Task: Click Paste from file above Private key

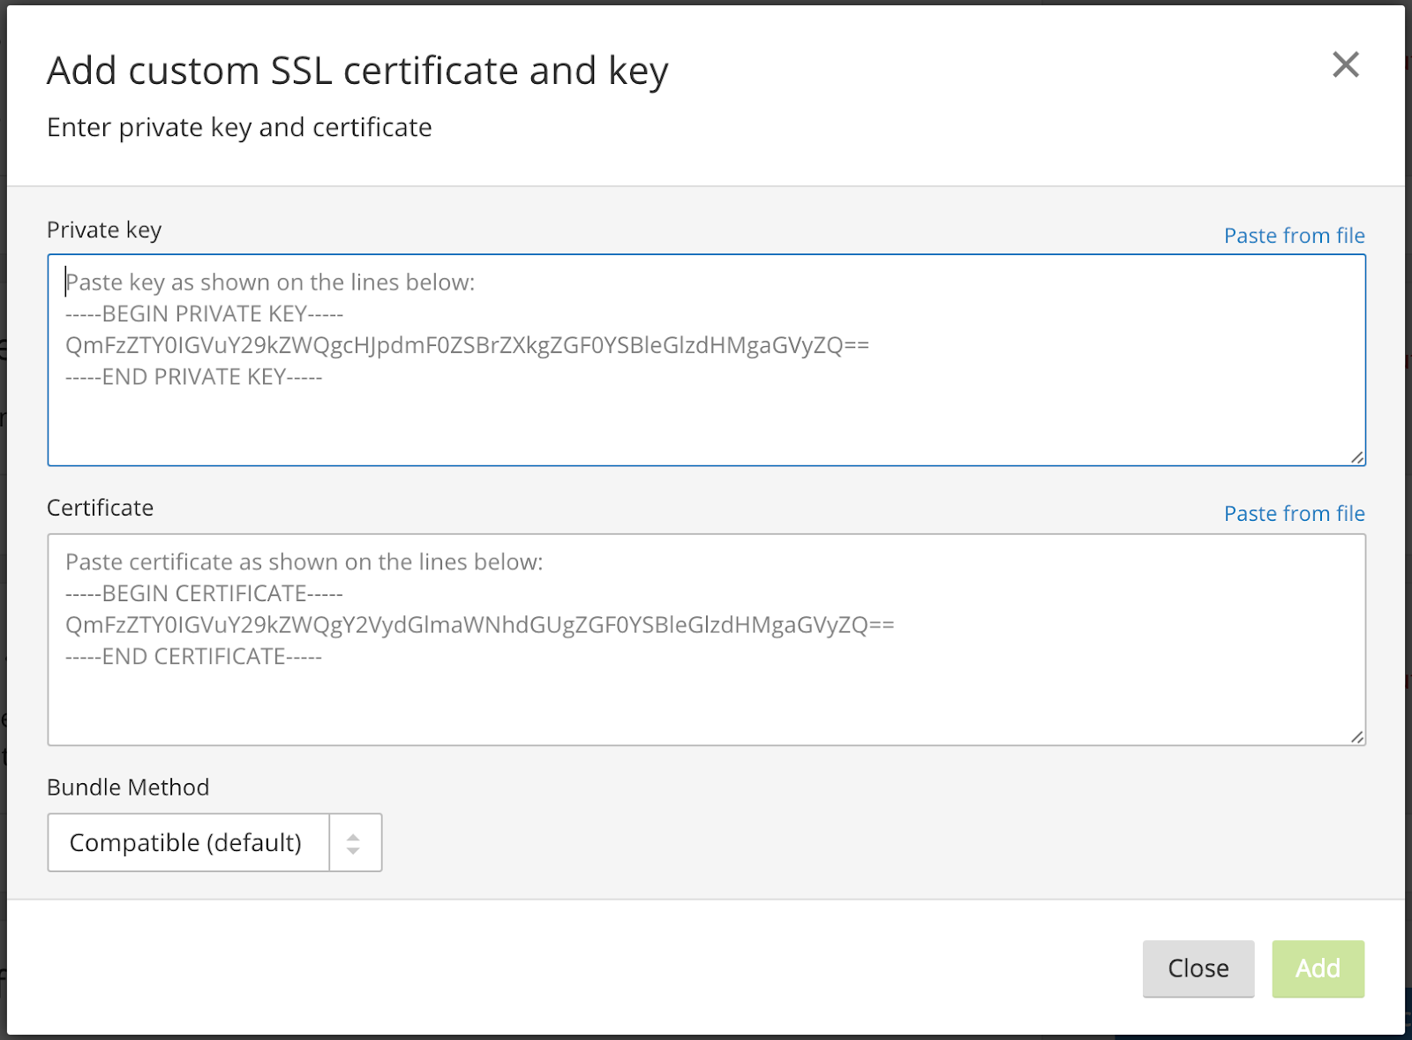Action: click(1294, 236)
